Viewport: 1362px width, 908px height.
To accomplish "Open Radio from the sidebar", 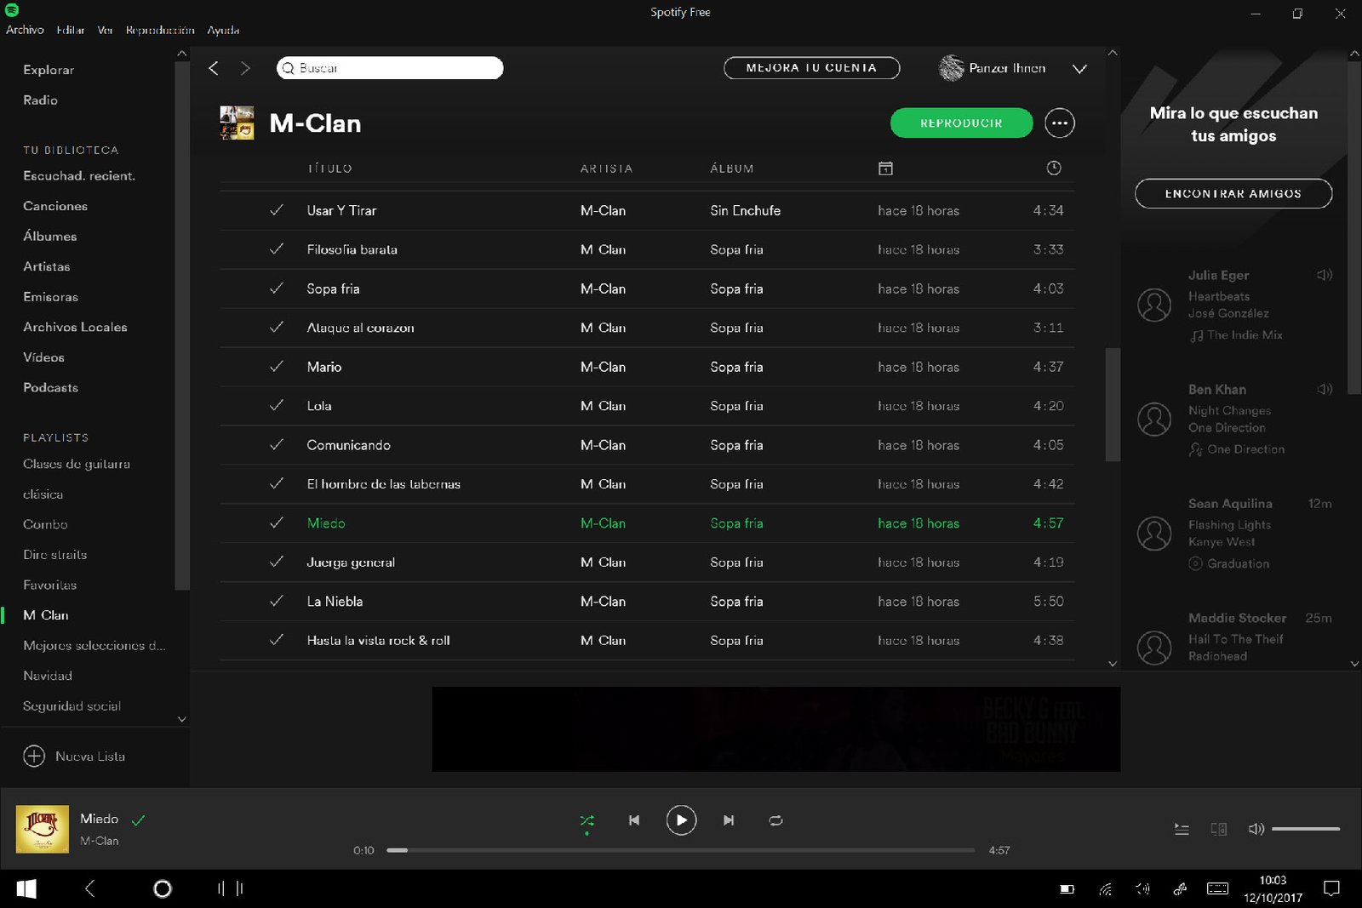I will coord(41,100).
